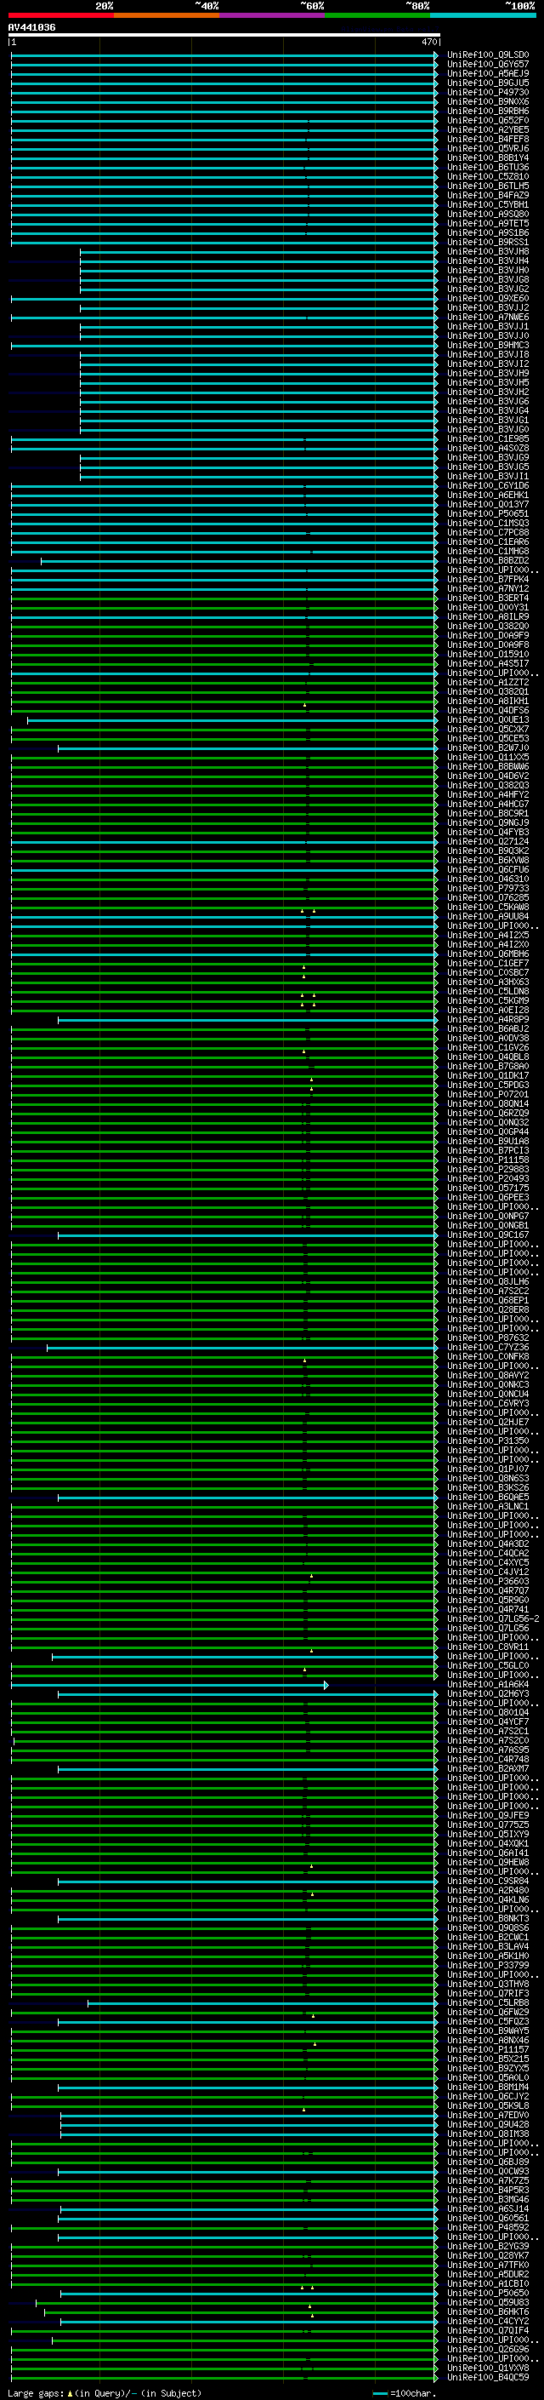Click hit UniRef100_C4CYY2
Viewport: 544px width, 2400px height.
point(488,2322)
